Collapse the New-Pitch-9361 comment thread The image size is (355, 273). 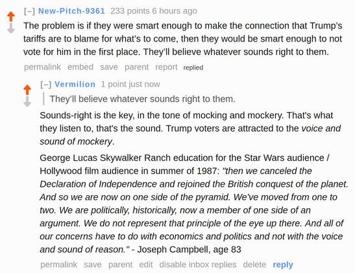click(x=29, y=11)
